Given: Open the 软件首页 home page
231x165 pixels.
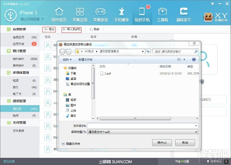Looking at the screenshot, I should (x=59, y=15).
